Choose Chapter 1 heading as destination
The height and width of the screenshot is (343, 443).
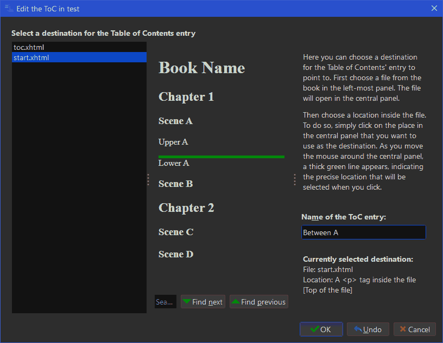[x=186, y=97]
